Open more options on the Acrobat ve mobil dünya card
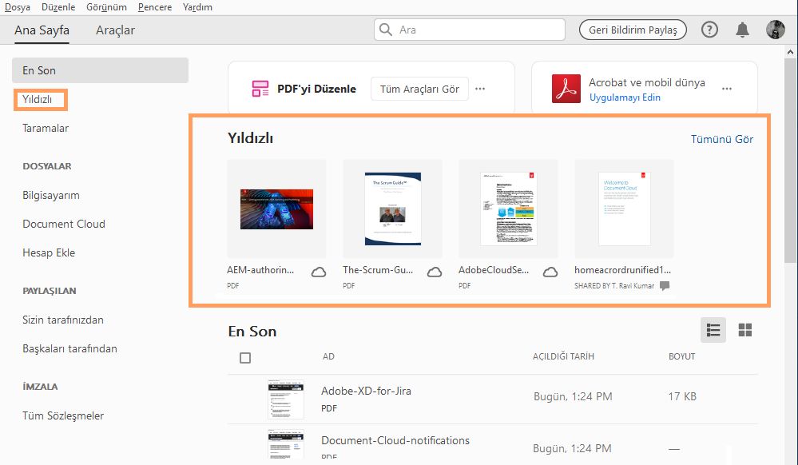Image resolution: width=798 pixels, height=465 pixels. tap(727, 89)
